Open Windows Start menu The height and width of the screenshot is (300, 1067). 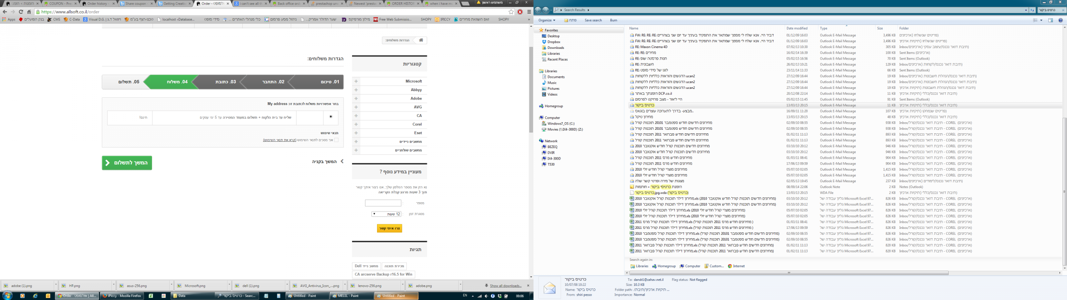[x=8, y=296]
